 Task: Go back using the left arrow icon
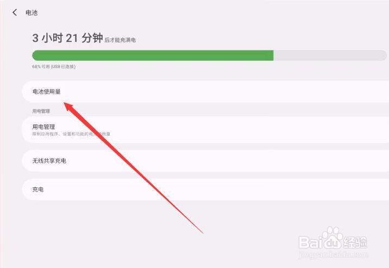click(15, 13)
